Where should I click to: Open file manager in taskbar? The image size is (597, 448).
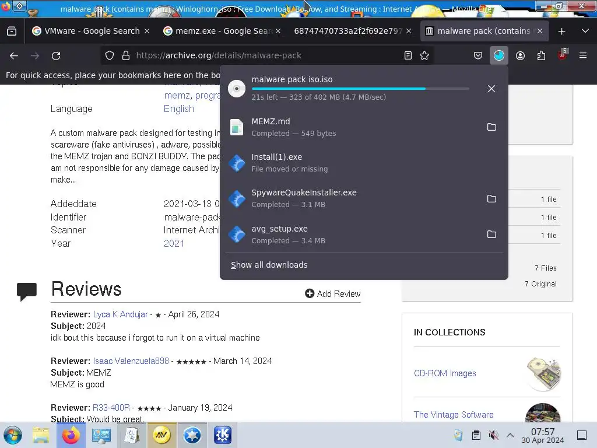coord(41,435)
